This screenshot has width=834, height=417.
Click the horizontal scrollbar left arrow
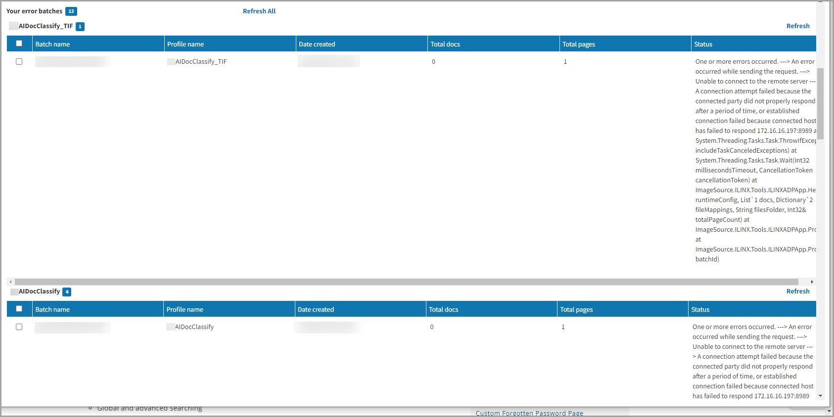10,282
